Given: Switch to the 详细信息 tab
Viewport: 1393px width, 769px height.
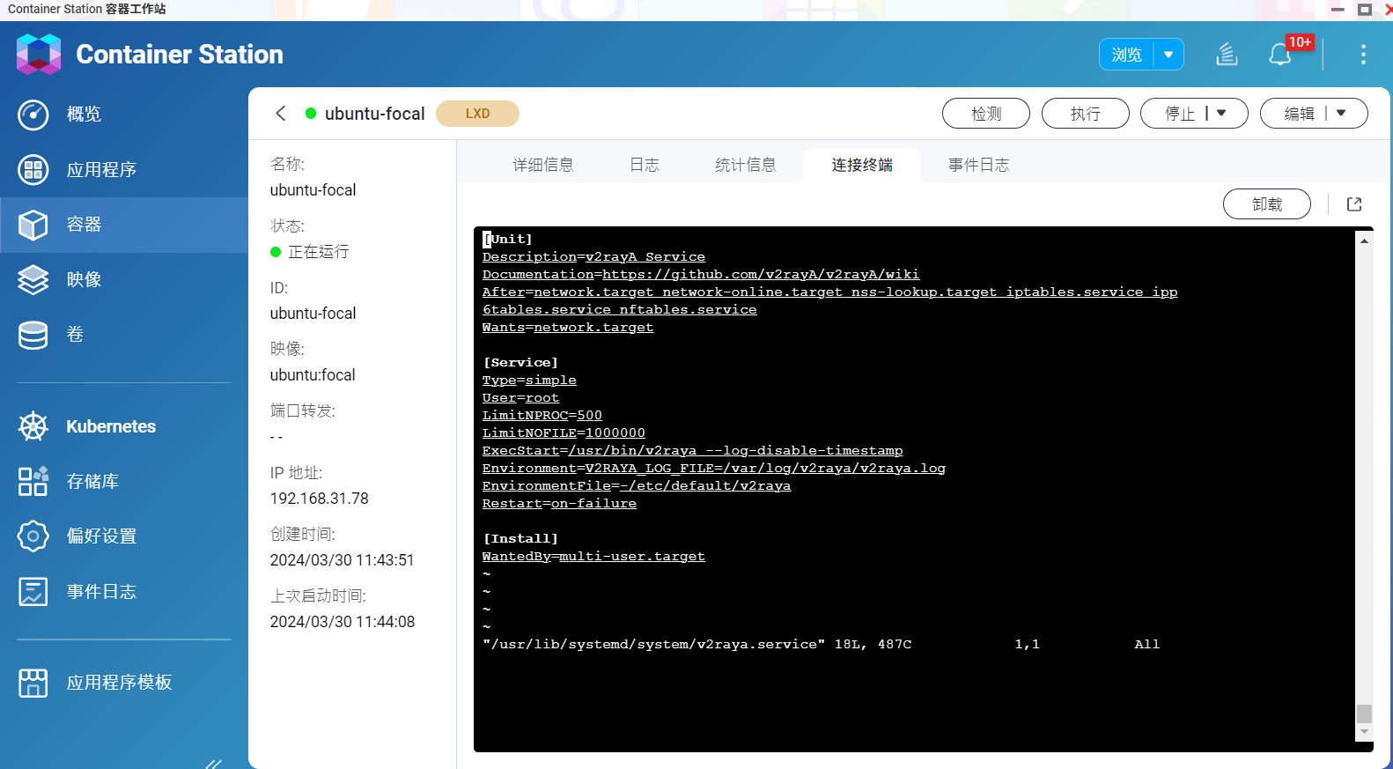Looking at the screenshot, I should 543,165.
